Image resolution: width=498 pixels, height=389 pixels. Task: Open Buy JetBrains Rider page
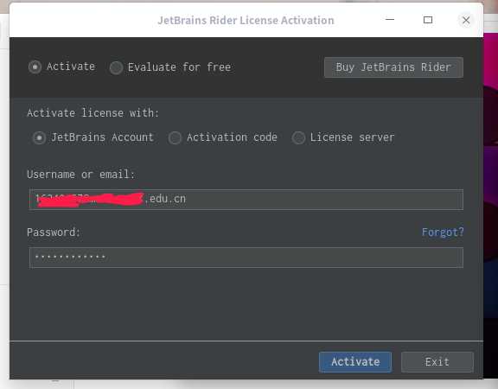[393, 67]
